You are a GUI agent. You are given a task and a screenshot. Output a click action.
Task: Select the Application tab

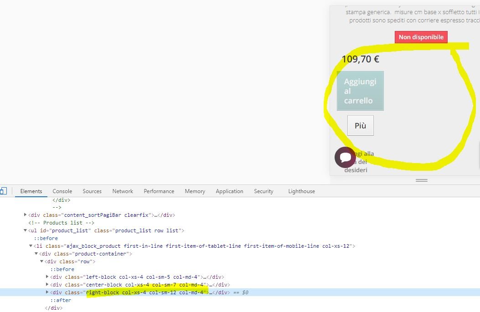pos(229,191)
